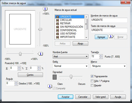Click the horizontal position slider handle
This screenshot has width=132, height=103.
tap(20, 54)
